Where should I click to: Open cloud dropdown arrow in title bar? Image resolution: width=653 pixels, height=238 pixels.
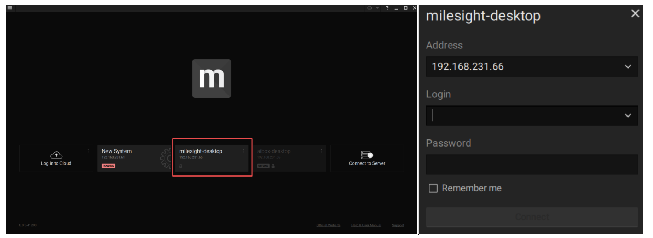click(x=377, y=8)
